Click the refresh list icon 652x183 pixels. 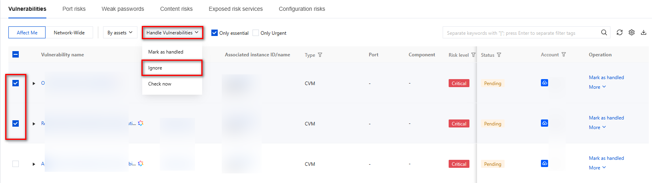pyautogui.click(x=619, y=33)
